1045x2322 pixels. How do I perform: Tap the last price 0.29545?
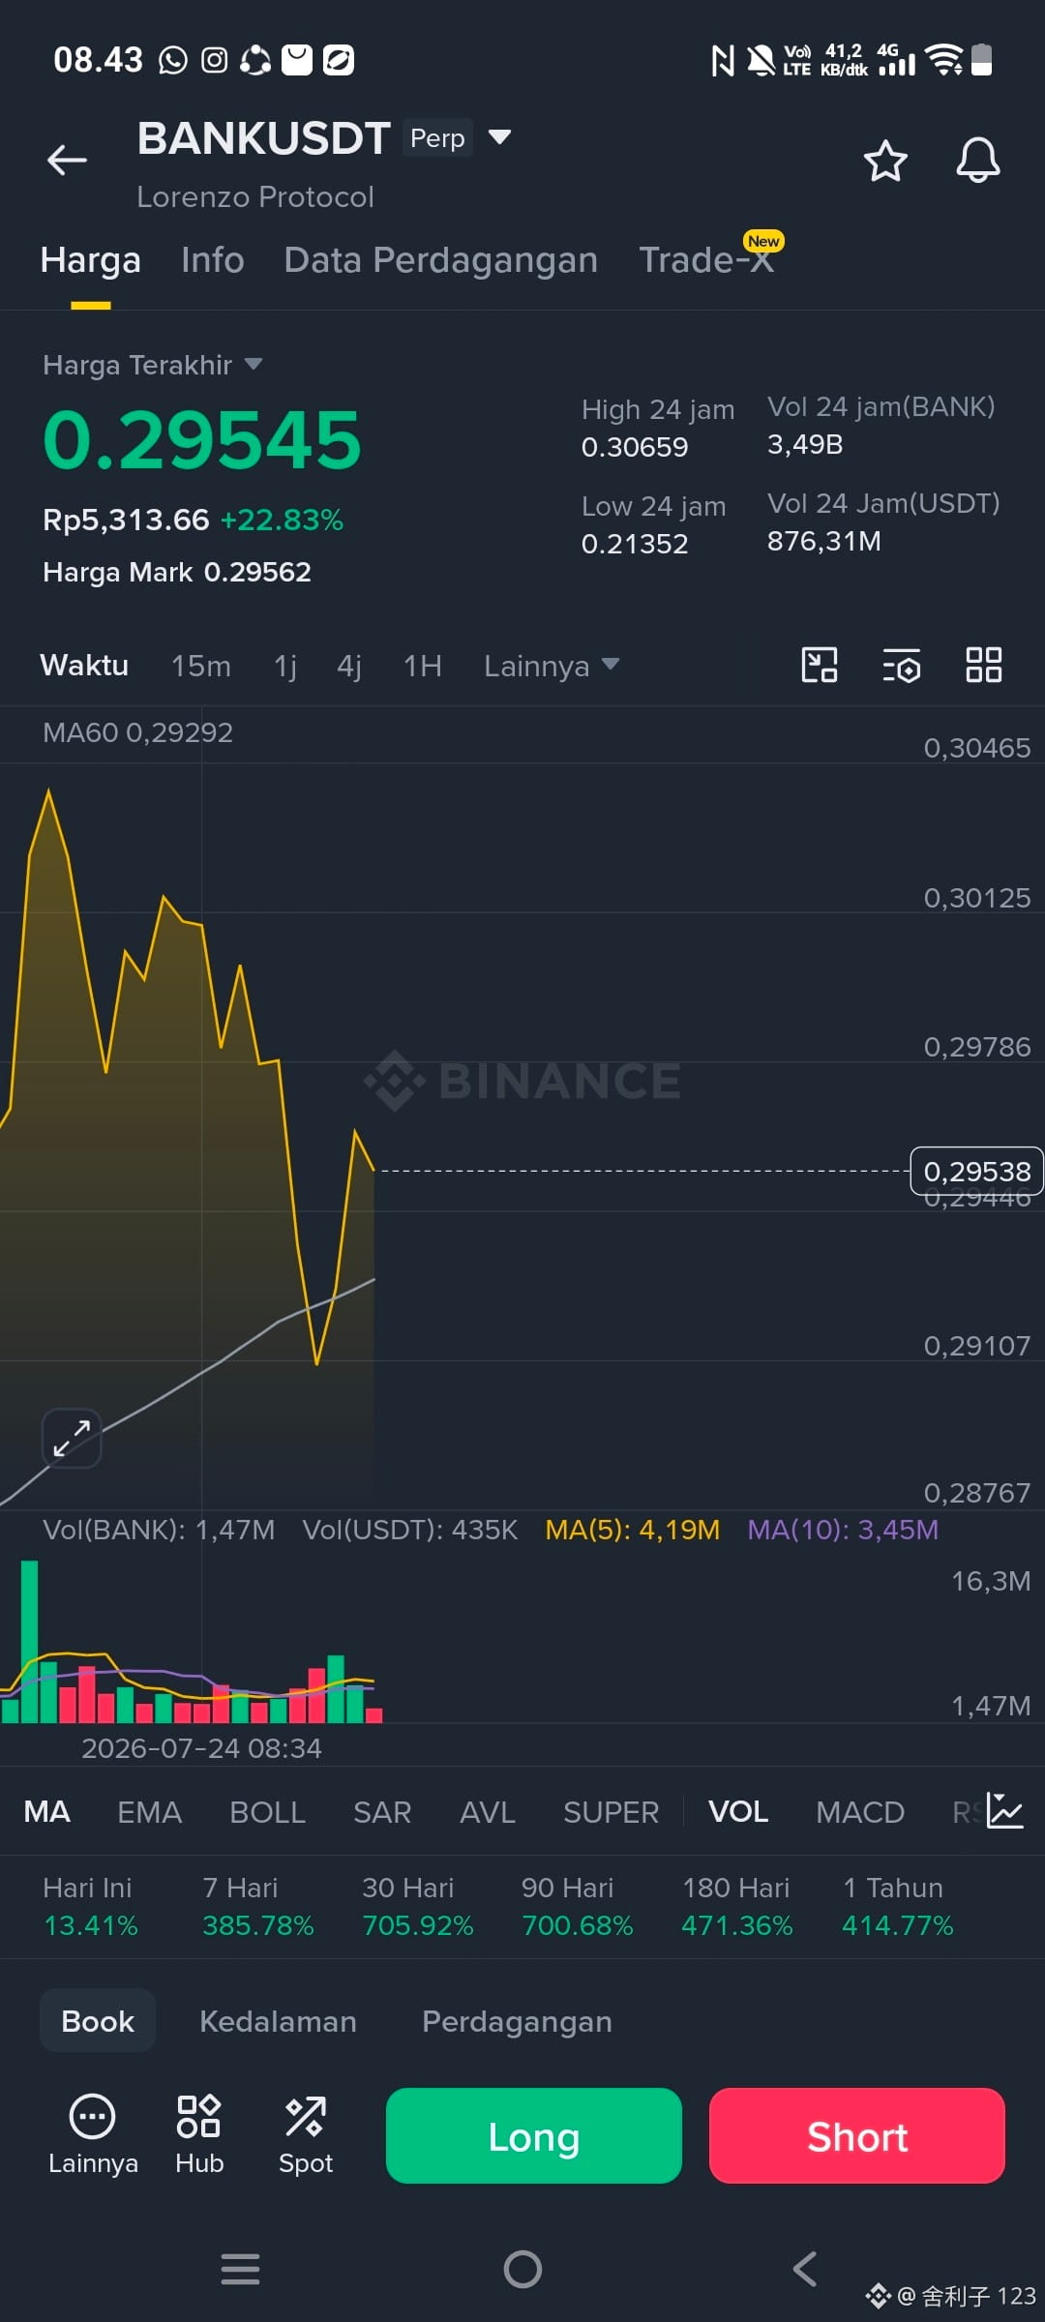tap(202, 440)
